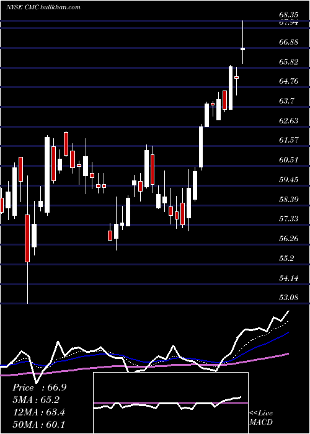Click the '12MA : 63.4' readout
This screenshot has width=310, height=434.
coord(38,412)
